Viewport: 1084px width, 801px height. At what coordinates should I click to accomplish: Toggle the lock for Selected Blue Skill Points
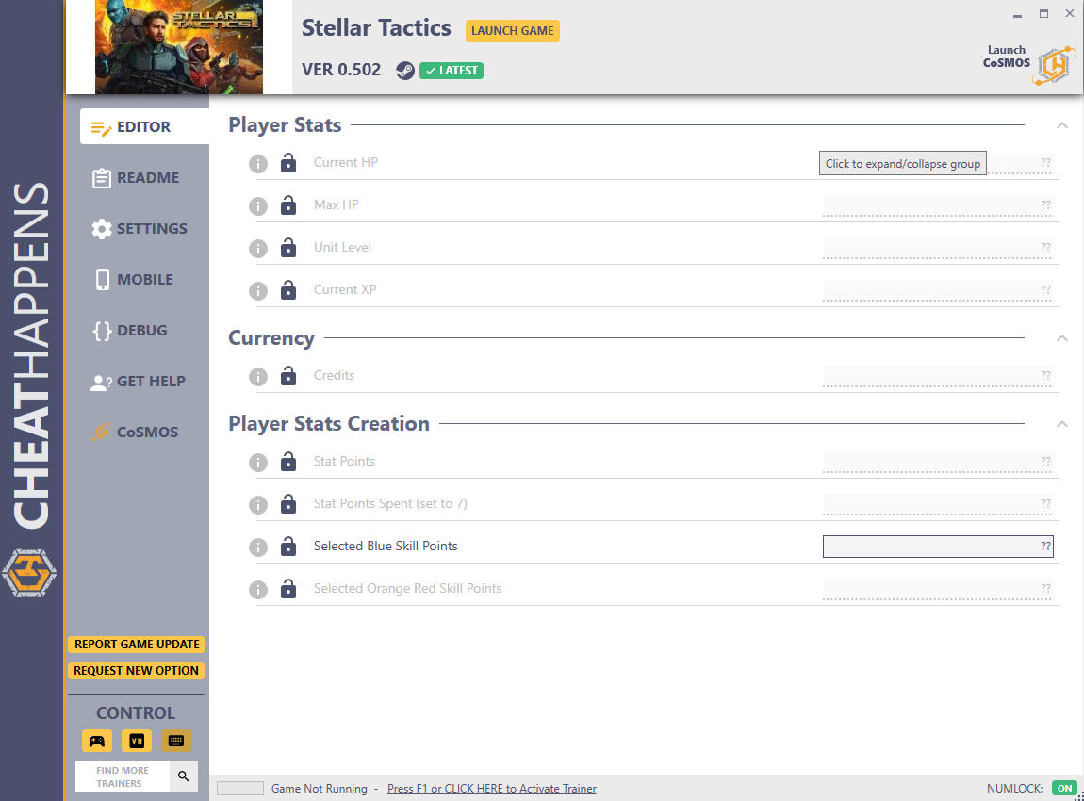click(288, 546)
